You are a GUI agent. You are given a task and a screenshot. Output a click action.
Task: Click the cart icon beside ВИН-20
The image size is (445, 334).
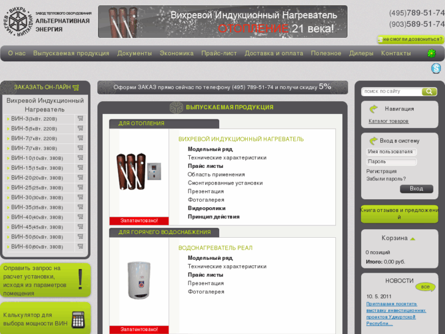coord(80,177)
